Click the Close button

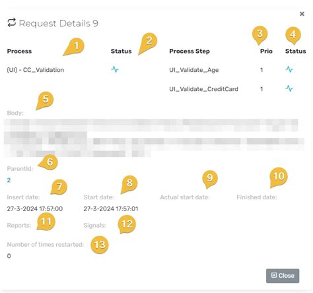pos(283,276)
